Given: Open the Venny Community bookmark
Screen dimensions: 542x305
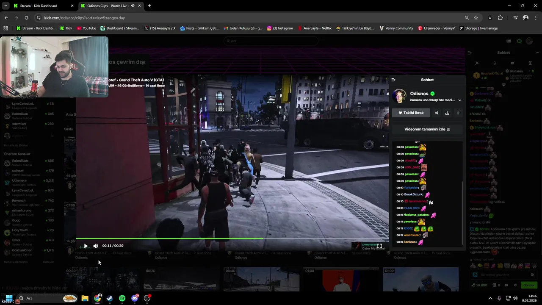Looking at the screenshot, I should point(396,28).
